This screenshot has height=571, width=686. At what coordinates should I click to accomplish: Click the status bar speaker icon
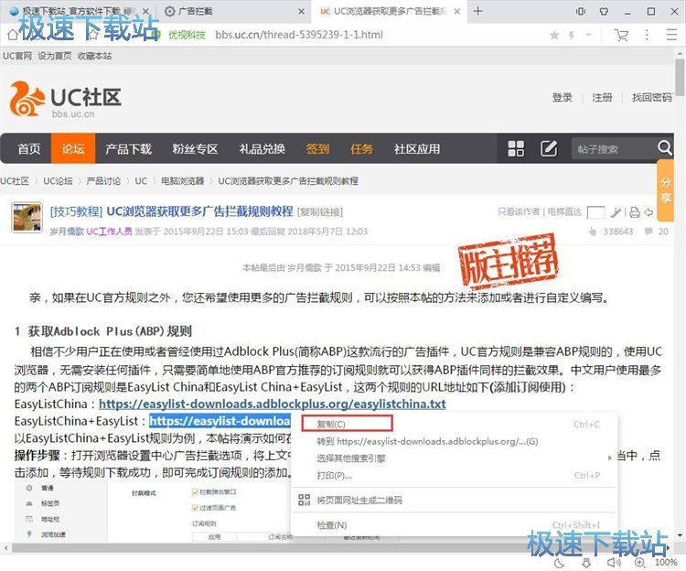pos(614,563)
